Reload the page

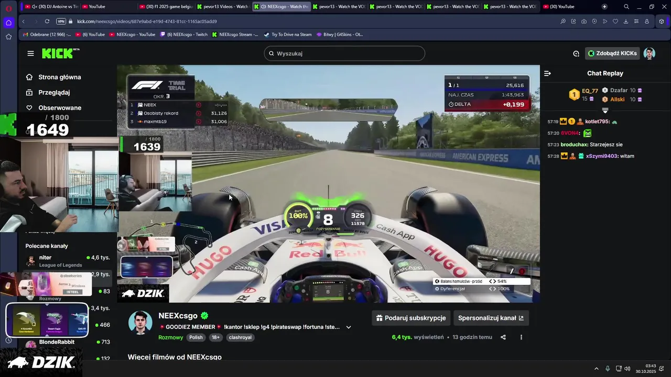pyautogui.click(x=47, y=21)
